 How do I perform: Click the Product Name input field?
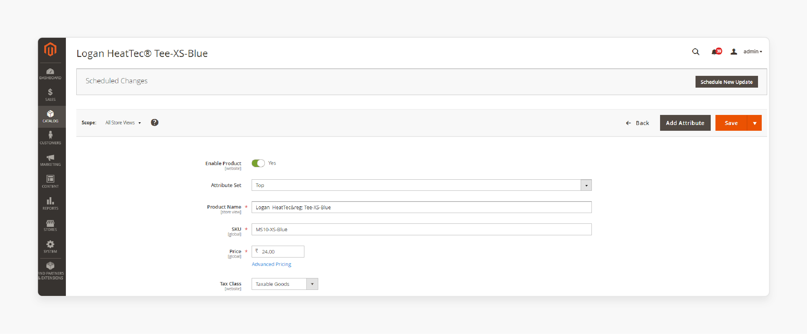coord(422,207)
